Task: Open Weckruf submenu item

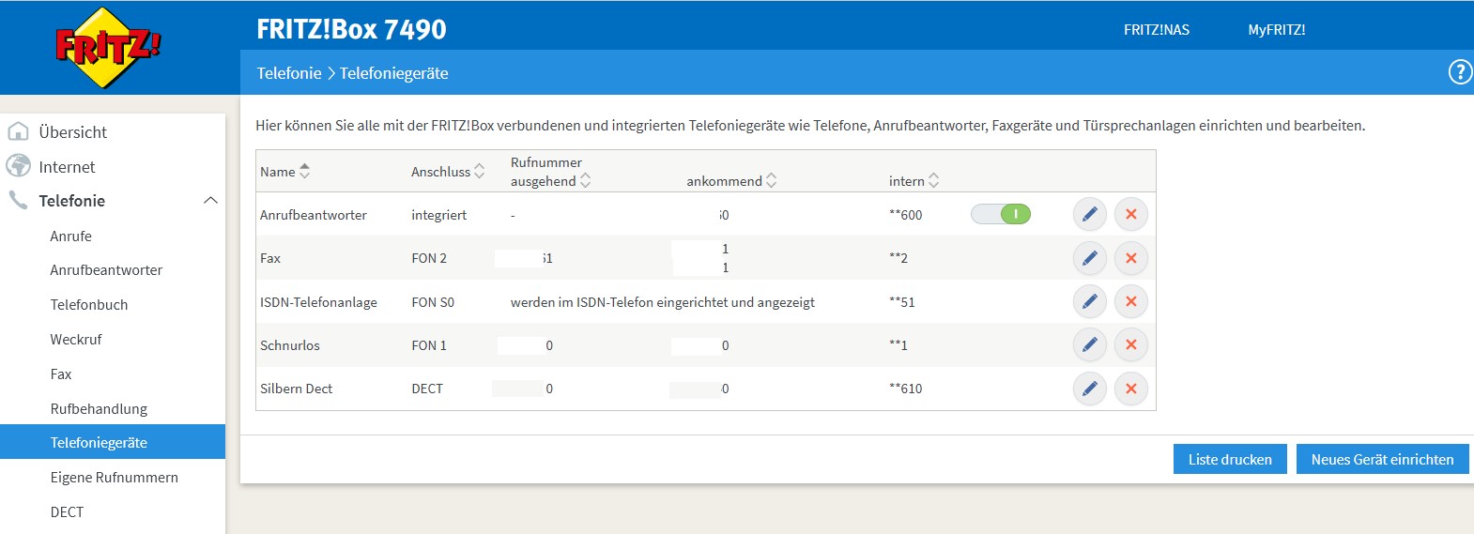Action: (x=76, y=339)
